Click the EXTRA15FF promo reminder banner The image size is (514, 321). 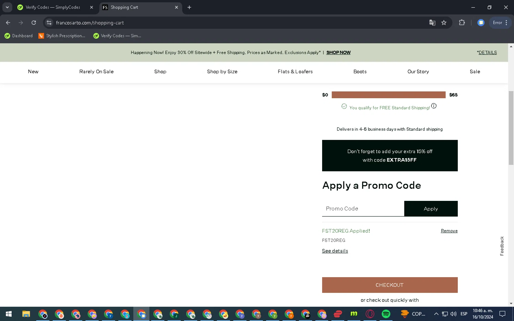[x=390, y=155]
